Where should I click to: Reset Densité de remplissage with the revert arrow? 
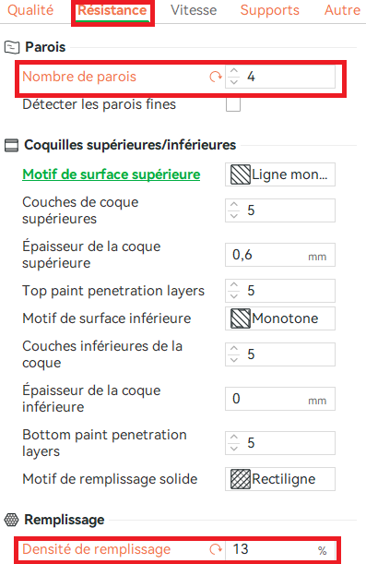(x=216, y=549)
